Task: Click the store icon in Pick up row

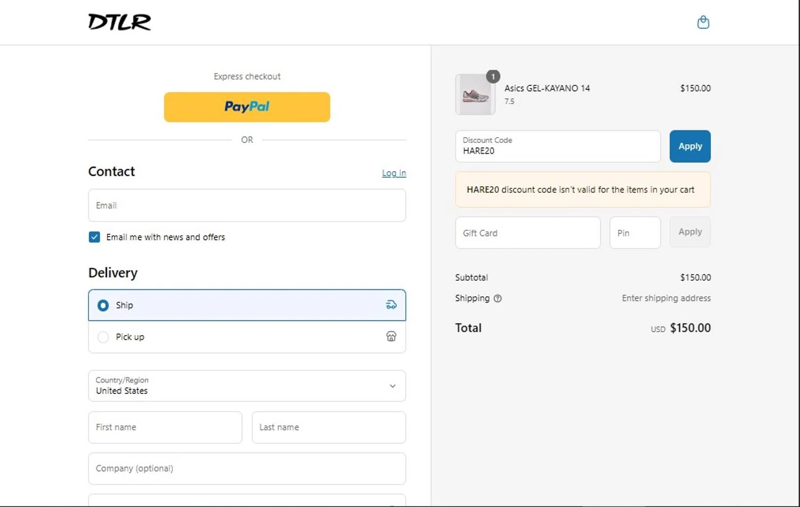Action: coord(391,336)
